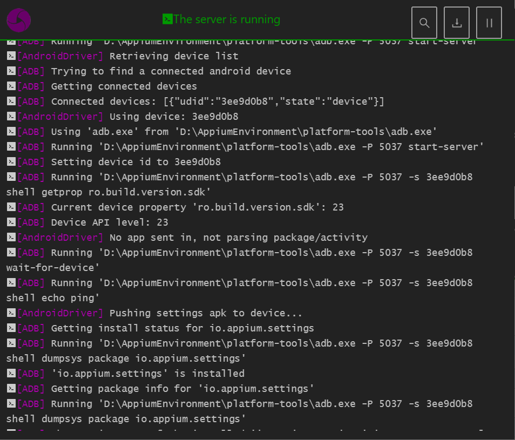Pause the running Appium server

[x=489, y=23]
